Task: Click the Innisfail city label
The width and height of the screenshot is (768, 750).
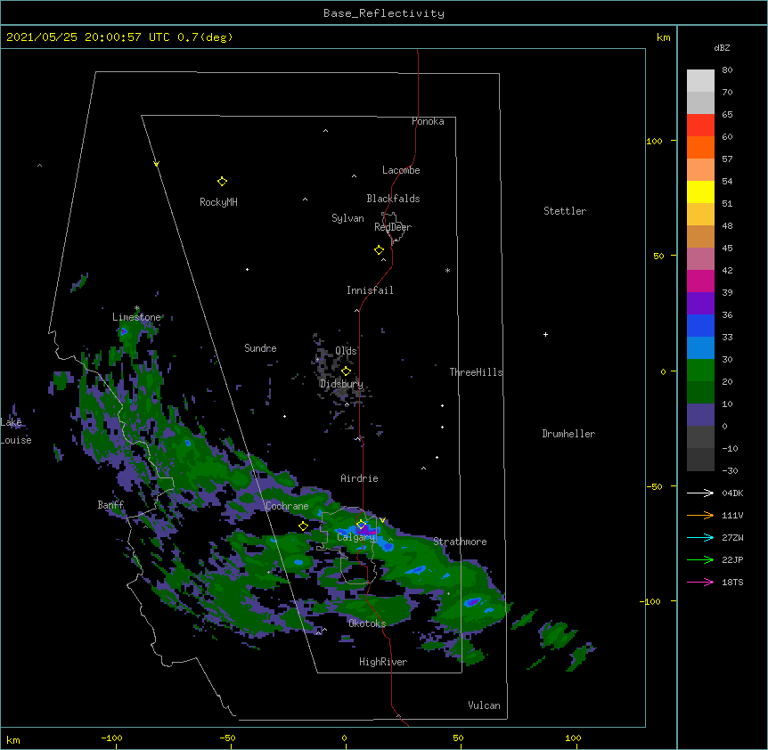Action: coord(370,290)
